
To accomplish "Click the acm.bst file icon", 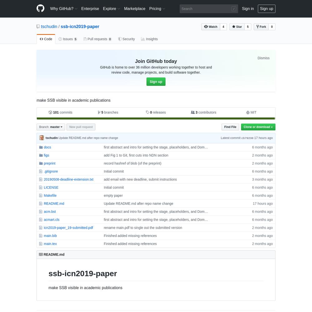I will click(41, 212).
